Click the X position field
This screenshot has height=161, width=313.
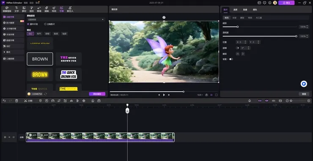pyautogui.click(x=242, y=42)
